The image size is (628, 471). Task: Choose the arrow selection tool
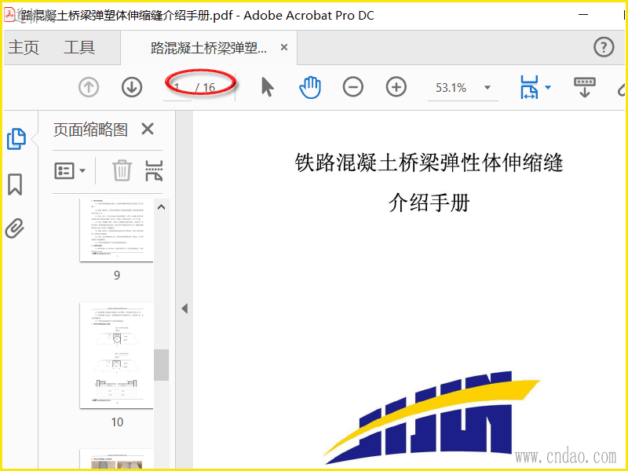point(267,87)
